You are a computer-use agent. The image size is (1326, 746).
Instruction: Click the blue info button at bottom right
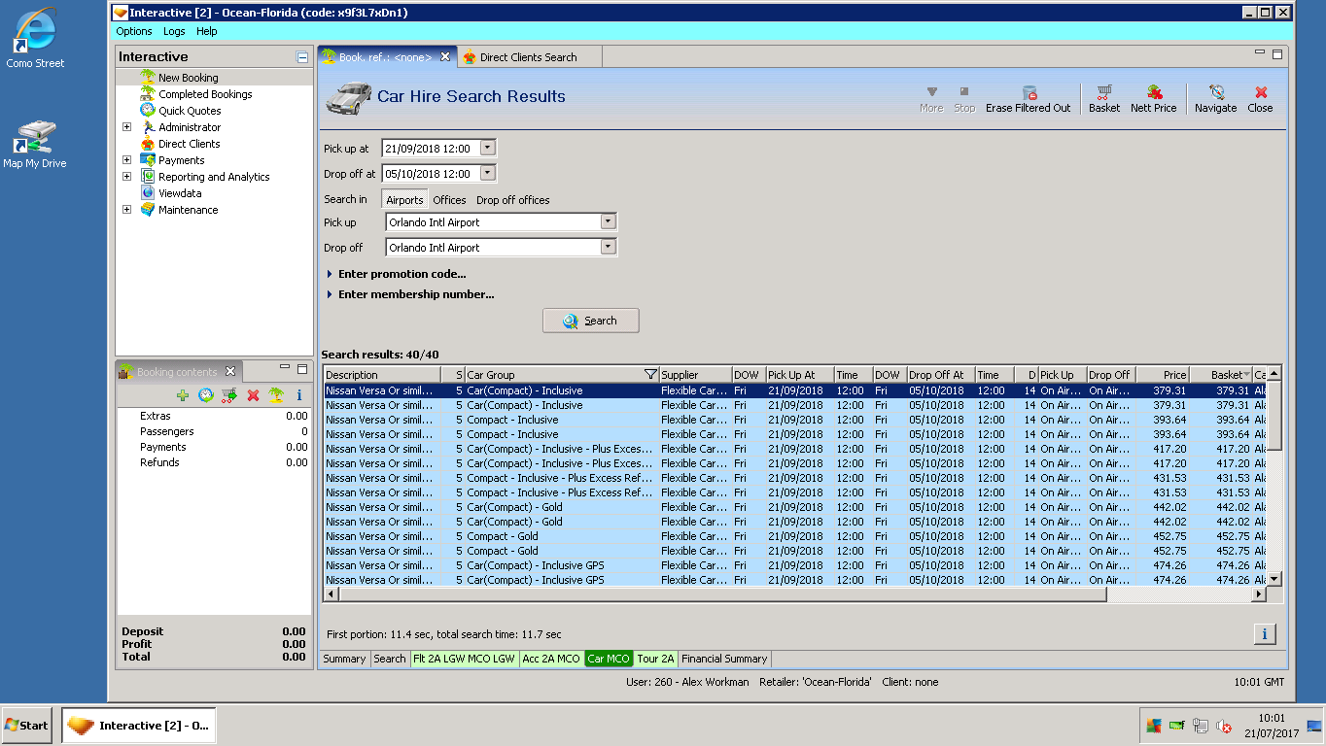pos(1264,634)
